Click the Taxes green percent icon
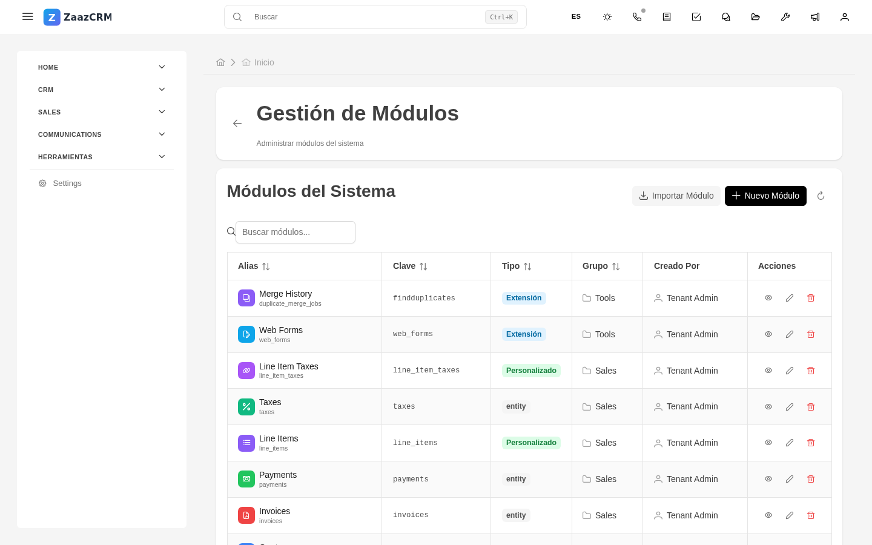The image size is (872, 545). 246,407
